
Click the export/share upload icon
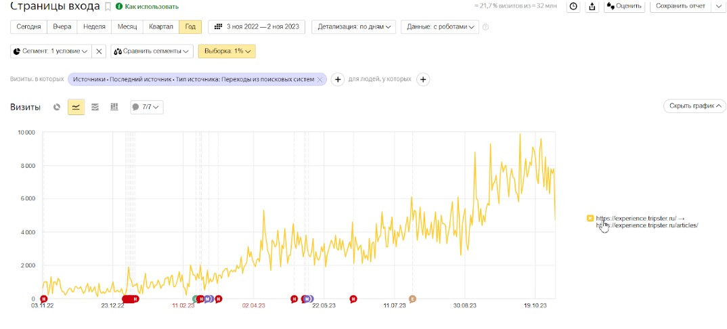[592, 6]
